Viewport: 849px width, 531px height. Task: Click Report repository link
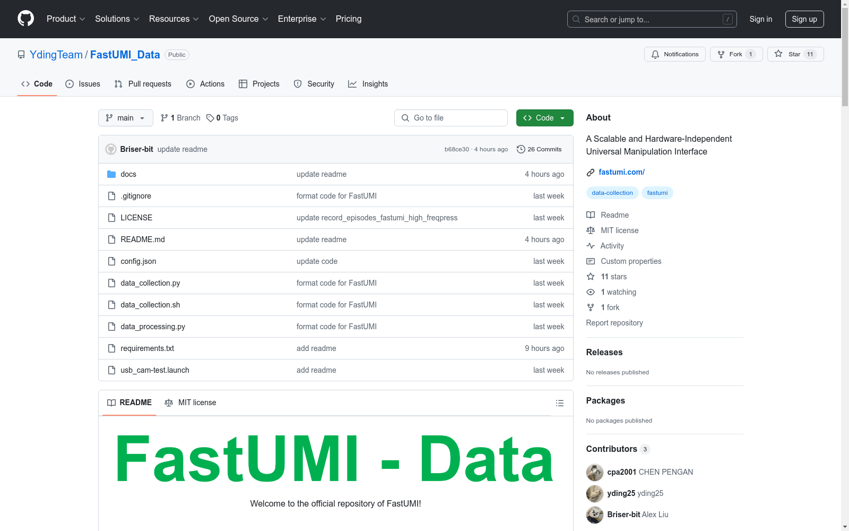614,323
